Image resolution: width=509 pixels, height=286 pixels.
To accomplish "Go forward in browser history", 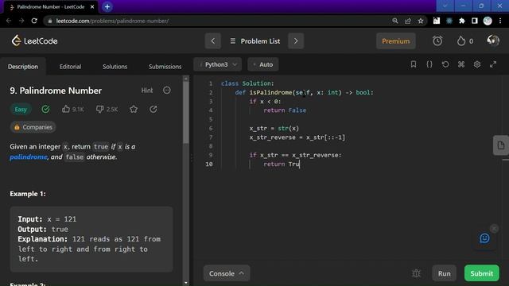I will (21, 21).
